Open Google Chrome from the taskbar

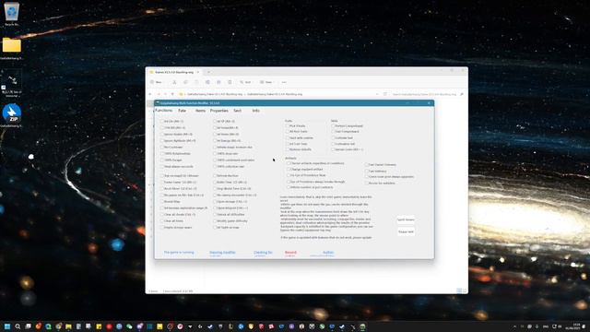59,326
